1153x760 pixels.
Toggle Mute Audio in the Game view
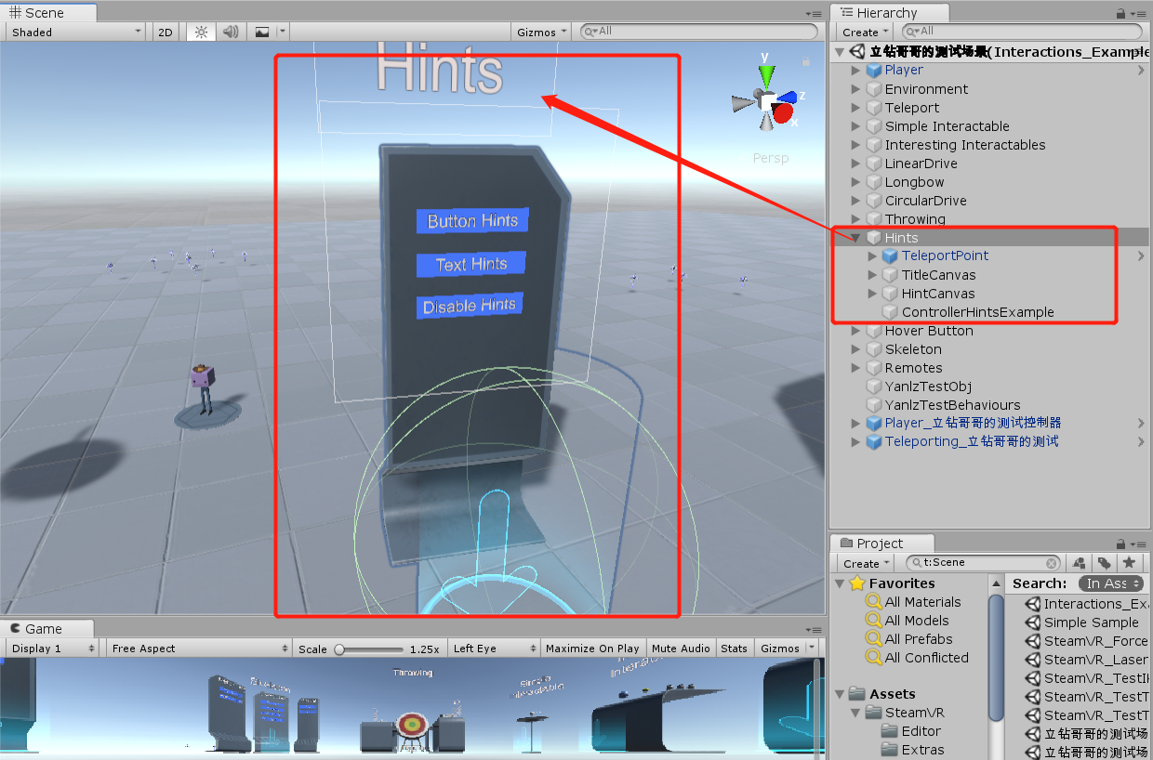[x=681, y=648]
